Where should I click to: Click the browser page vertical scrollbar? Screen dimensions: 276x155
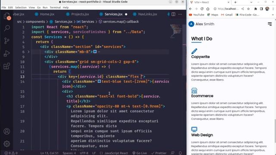(x=275, y=131)
